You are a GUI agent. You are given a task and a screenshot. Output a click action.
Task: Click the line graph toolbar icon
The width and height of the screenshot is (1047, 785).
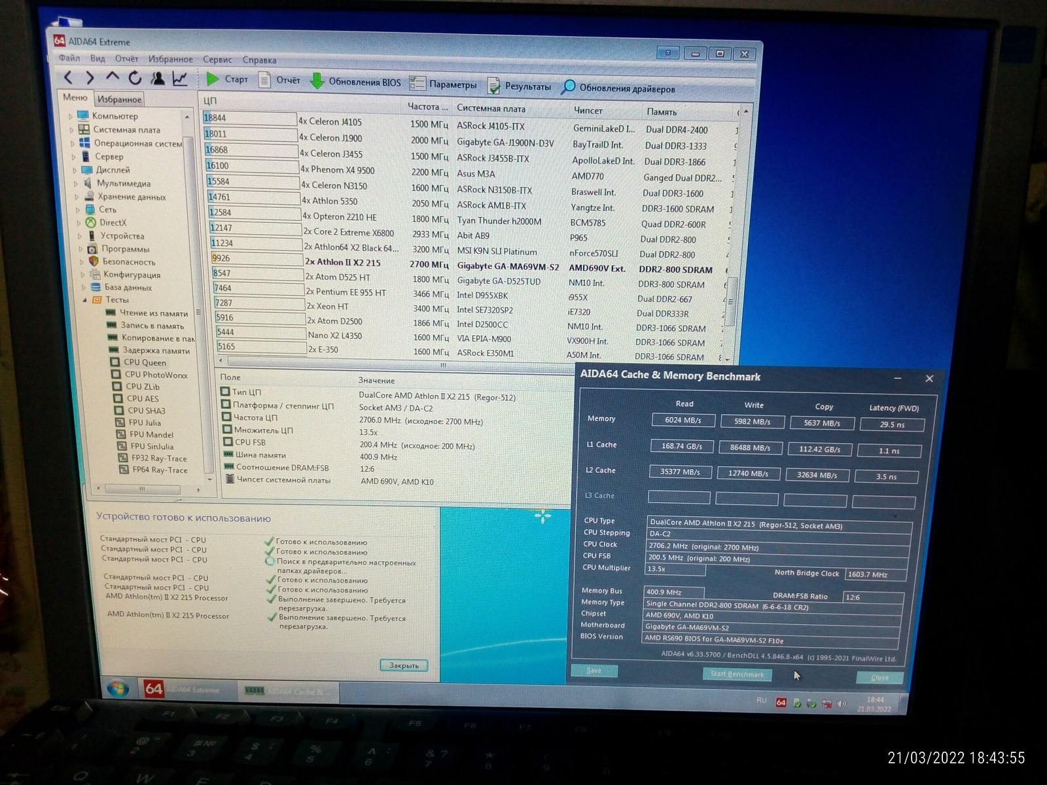pos(179,79)
